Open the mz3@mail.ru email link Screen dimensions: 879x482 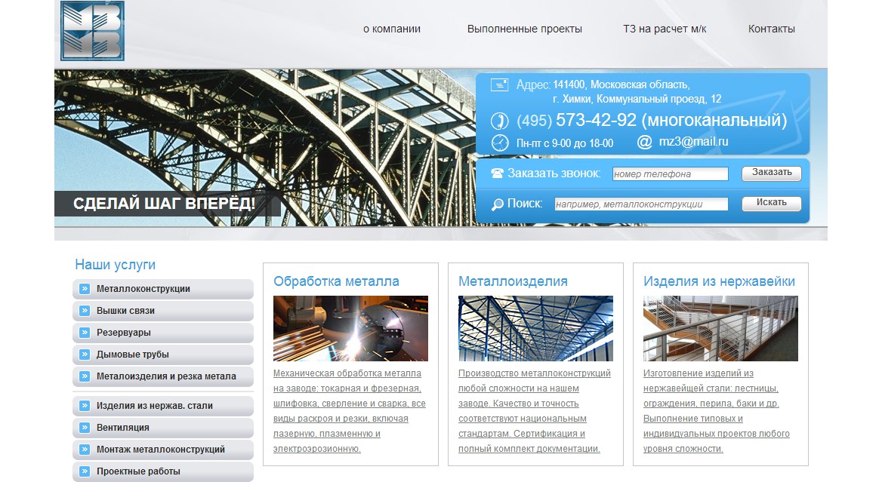tap(693, 142)
